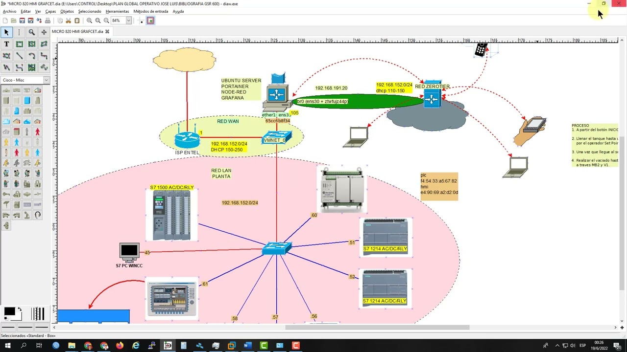627x352 pixels.
Task: Select the Text edit cursor tool
Action: coord(19,32)
